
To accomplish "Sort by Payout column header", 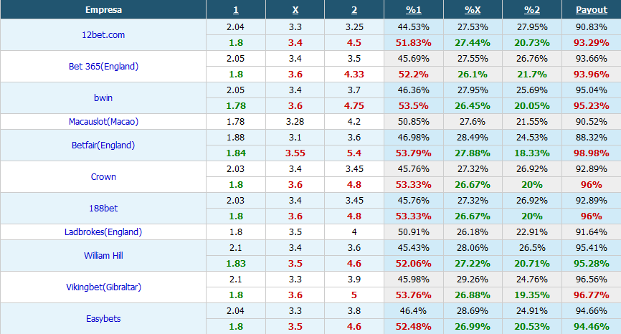I will tap(592, 10).
